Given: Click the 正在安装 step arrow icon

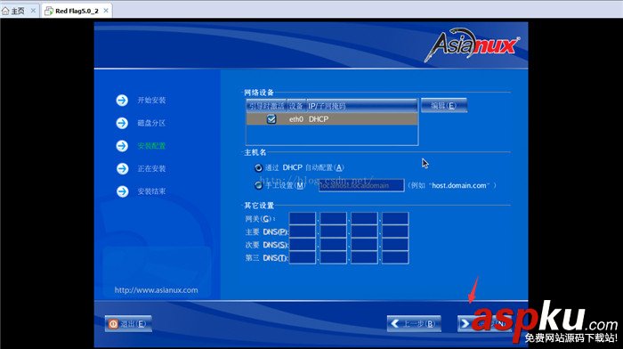Looking at the screenshot, I should tap(122, 168).
